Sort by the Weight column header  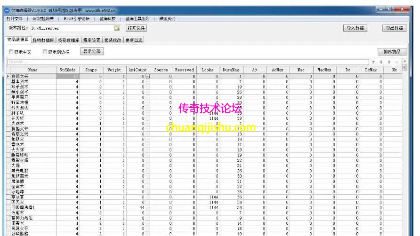[114, 70]
